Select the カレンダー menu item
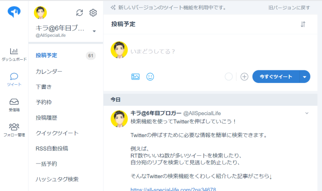322x191 pixels. tap(49, 71)
